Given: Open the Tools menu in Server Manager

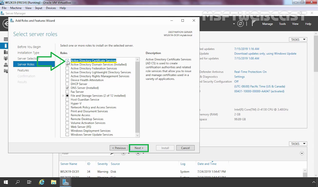Looking at the screenshot, I should pos(282,24).
